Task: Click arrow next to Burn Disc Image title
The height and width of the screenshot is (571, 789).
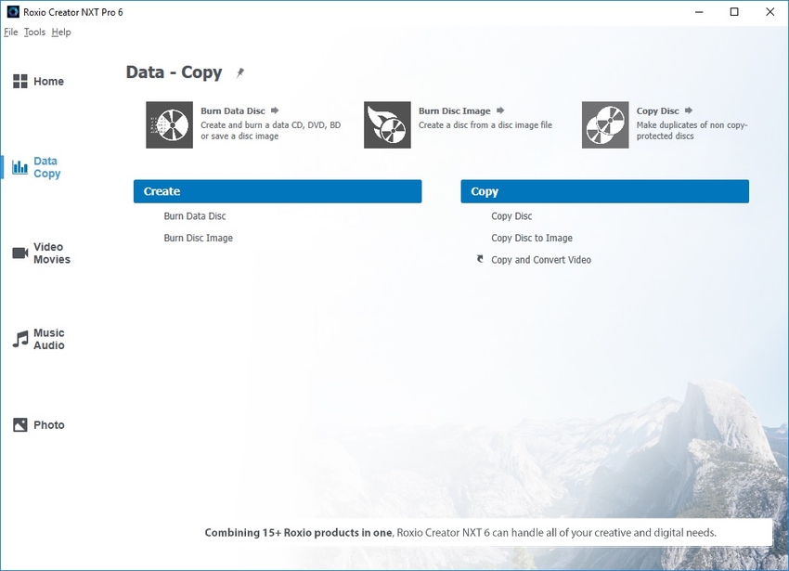Action: coord(500,110)
